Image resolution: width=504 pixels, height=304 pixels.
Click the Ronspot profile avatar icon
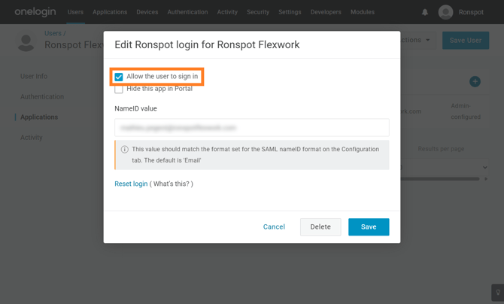point(445,12)
